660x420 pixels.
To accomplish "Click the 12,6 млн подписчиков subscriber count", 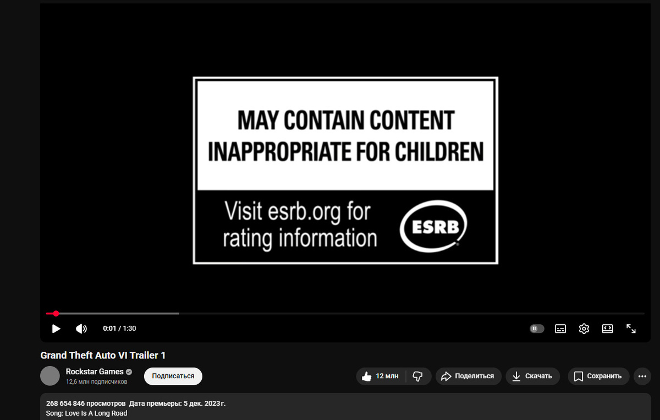I will [x=96, y=381].
